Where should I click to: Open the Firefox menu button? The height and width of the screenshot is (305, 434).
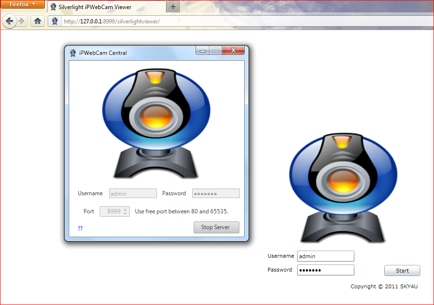22,4
